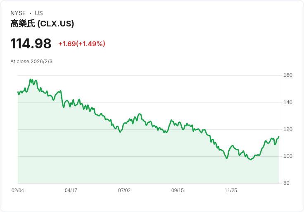Click the 114.98 closing price

(x=31, y=43)
